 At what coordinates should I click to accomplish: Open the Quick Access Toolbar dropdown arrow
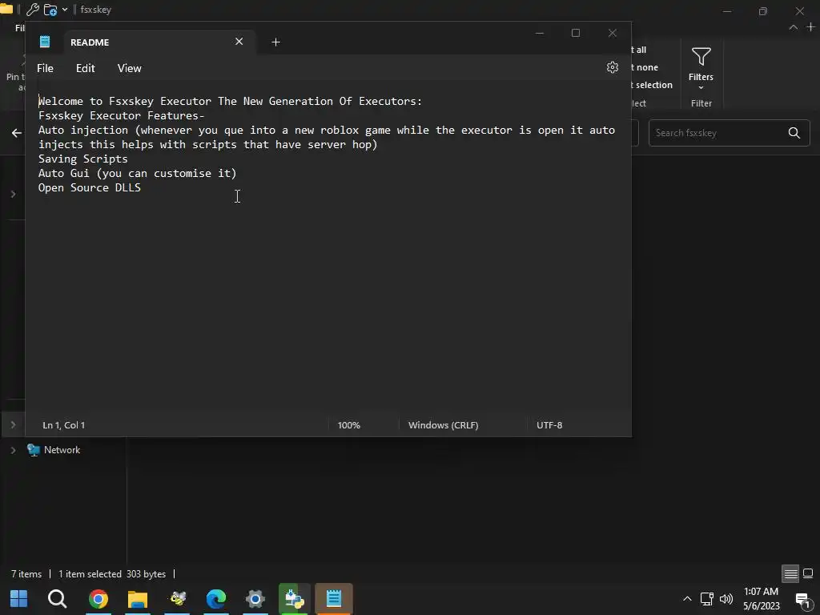click(65, 10)
